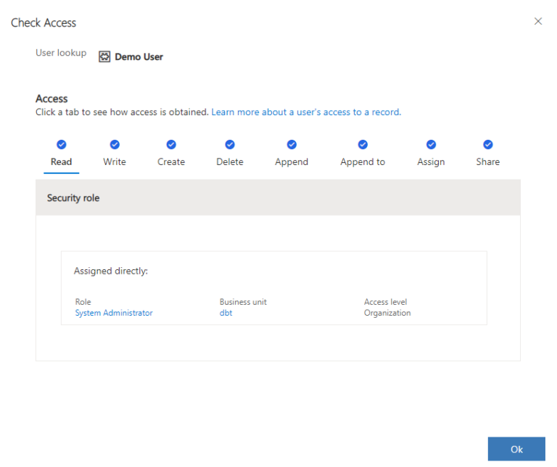Click the checkmark icon above Append to
Screen dimensions: 557x467
point(363,145)
